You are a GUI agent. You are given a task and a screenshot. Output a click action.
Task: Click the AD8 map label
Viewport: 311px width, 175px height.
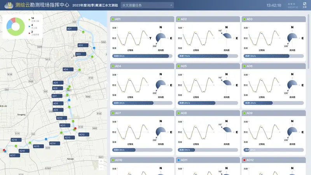click(x=58, y=103)
